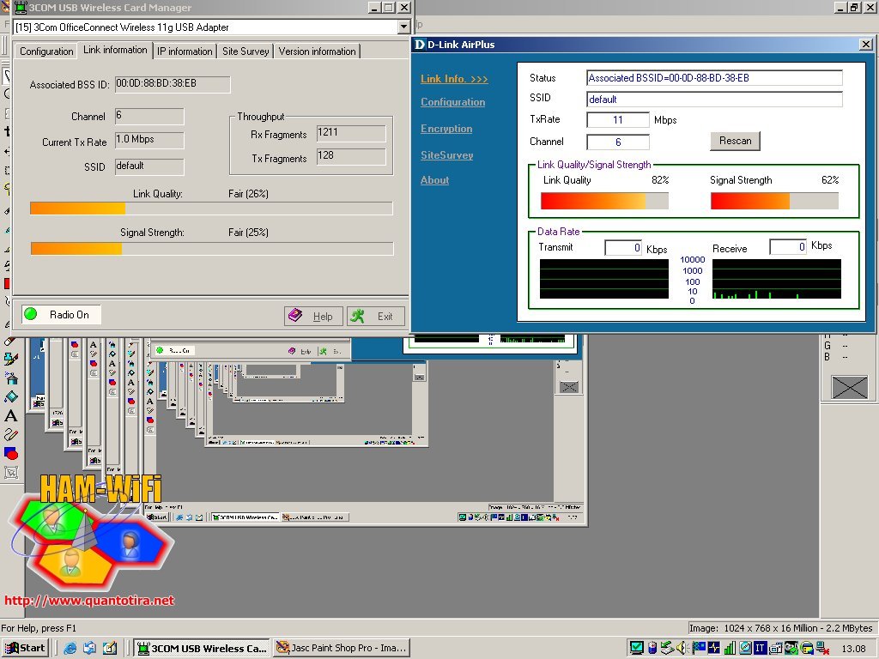Click the Associated BSS ID field in 3COM
879x659 pixels.
coord(173,84)
